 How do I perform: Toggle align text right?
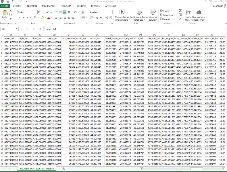point(64,17)
